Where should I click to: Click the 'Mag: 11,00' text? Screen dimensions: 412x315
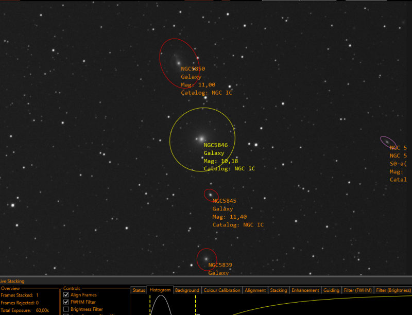point(198,85)
